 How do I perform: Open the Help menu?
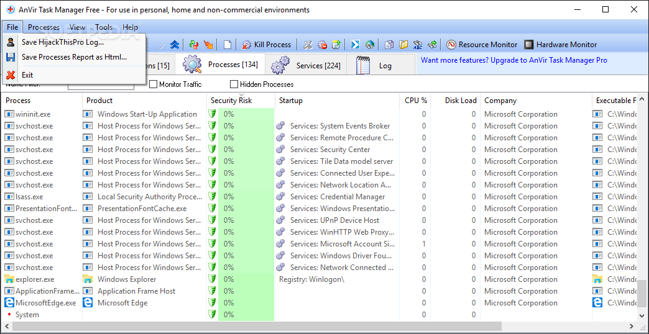pyautogui.click(x=131, y=27)
